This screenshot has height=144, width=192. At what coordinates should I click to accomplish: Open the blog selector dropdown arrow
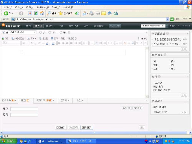point(167,26)
